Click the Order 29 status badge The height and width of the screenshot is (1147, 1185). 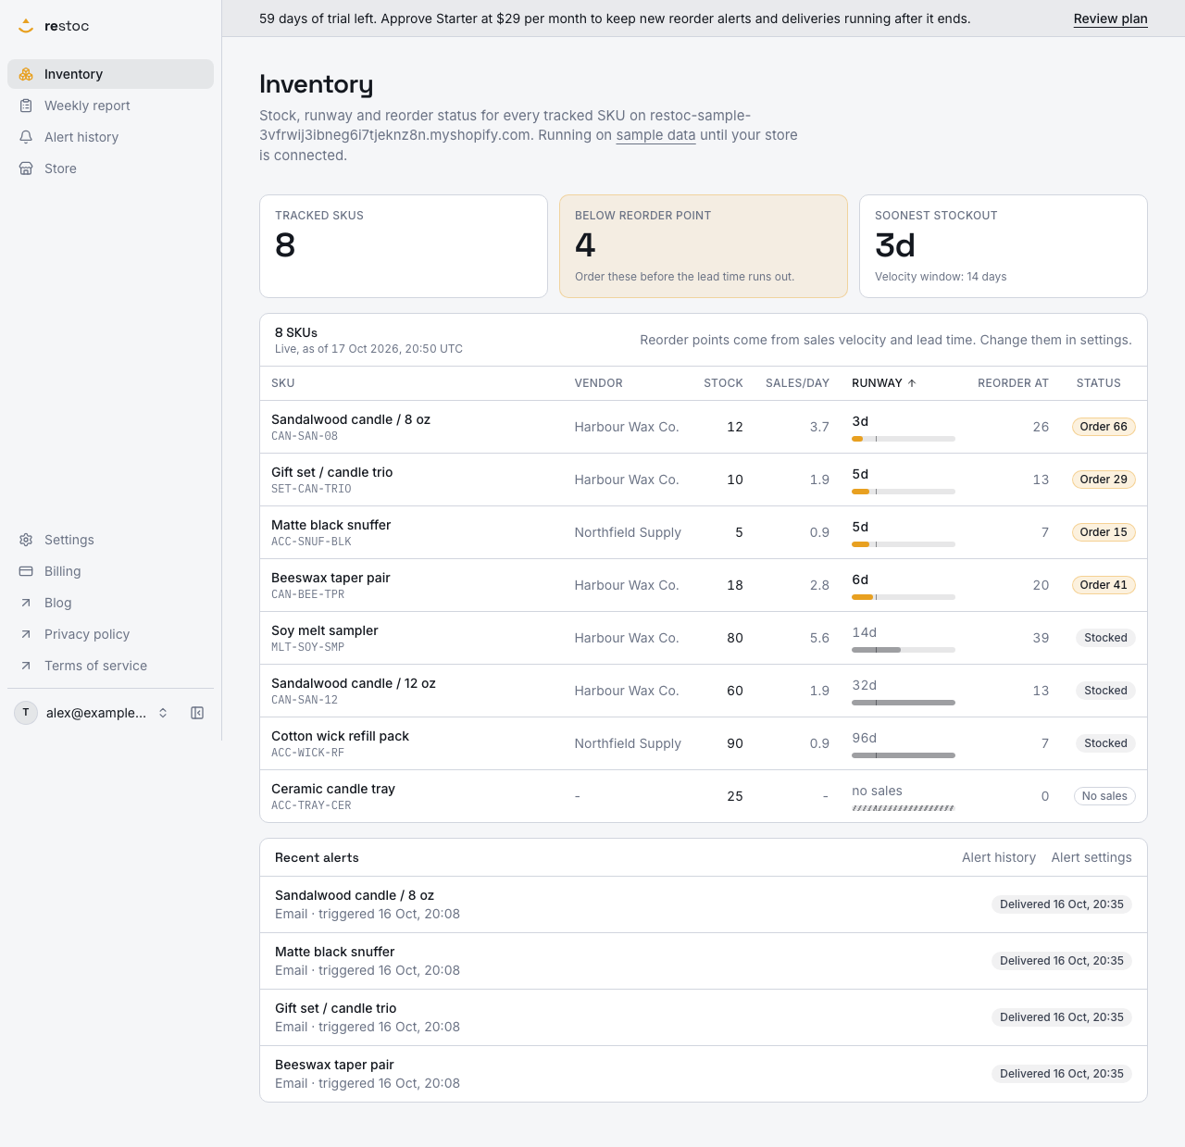(x=1104, y=480)
